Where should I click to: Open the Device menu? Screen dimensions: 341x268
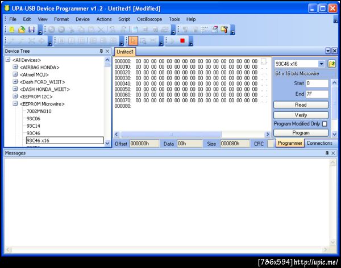pos(82,19)
